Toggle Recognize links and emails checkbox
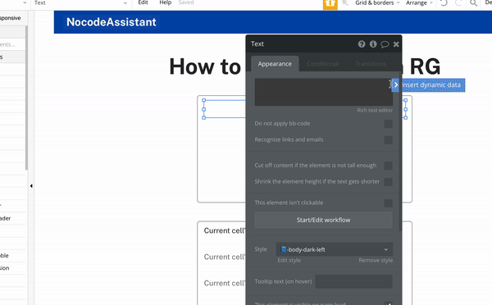This screenshot has width=492, height=305. click(x=388, y=140)
